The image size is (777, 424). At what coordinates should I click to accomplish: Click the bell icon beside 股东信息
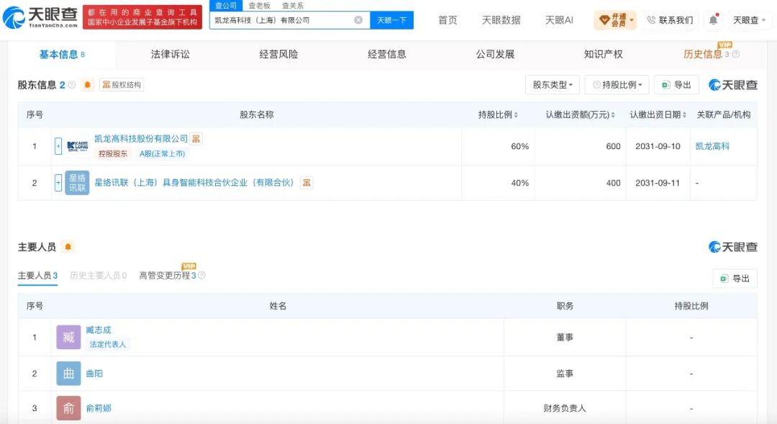(x=87, y=85)
